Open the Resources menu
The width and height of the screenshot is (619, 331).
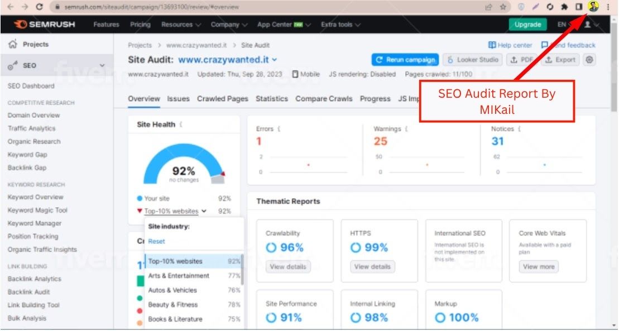coord(180,25)
